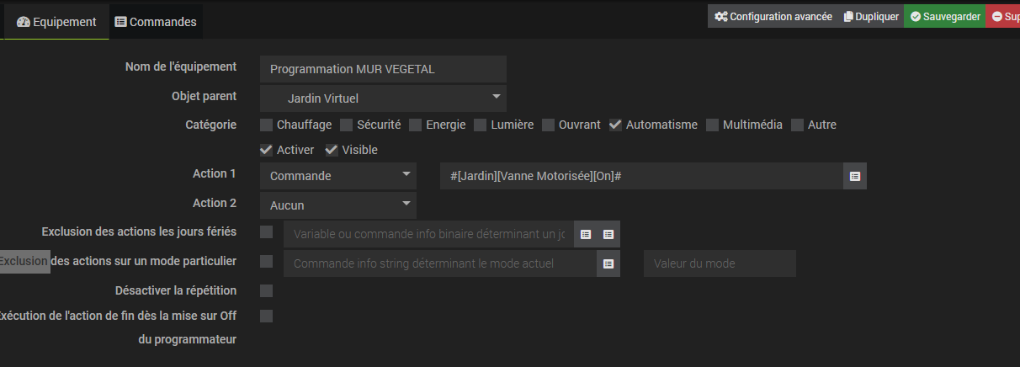Tick the exclusion des jours fériés checkbox

(x=267, y=232)
